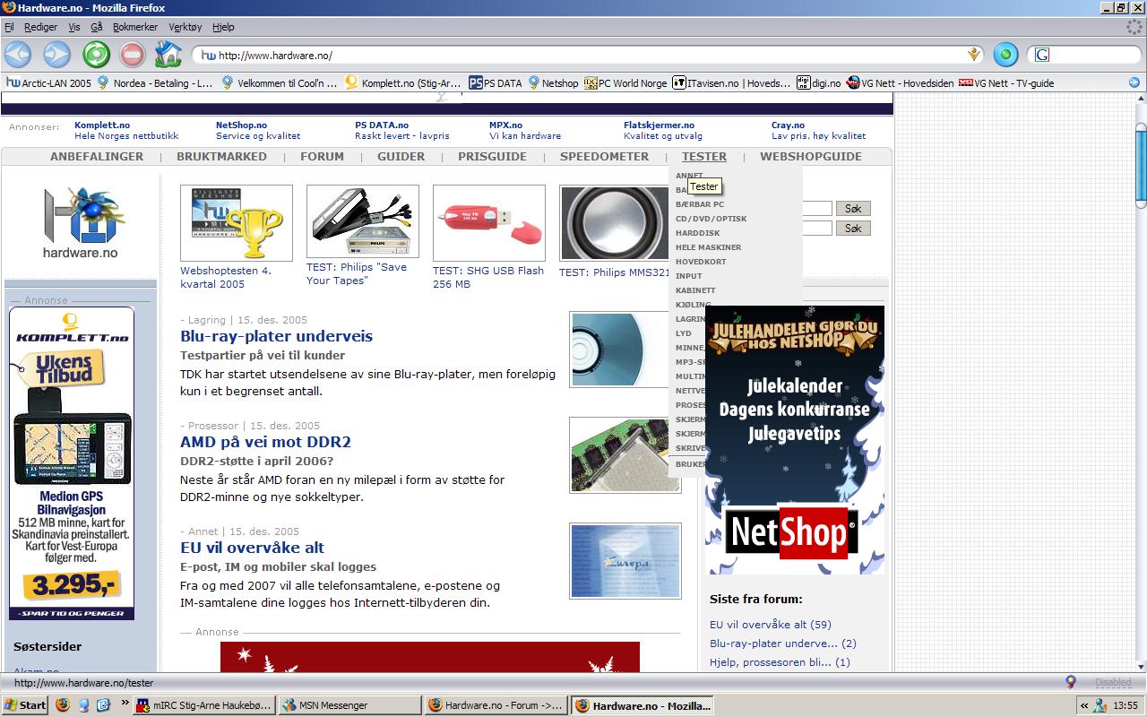Go forward with the Forward arrow button
The image size is (1147, 717).
tap(57, 55)
